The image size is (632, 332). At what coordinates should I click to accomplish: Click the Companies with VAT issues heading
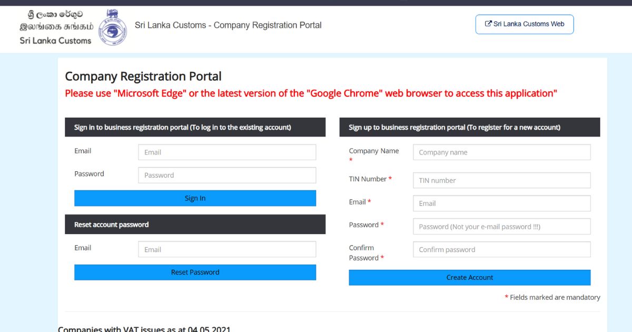pos(144,329)
